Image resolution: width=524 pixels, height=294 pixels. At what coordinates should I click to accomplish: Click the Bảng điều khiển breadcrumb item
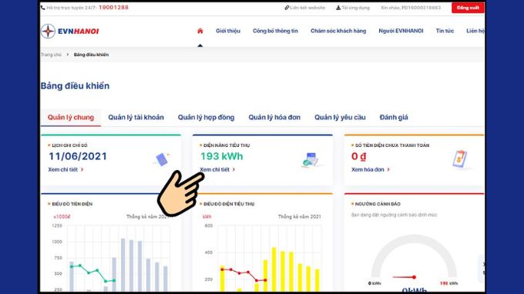pos(91,55)
